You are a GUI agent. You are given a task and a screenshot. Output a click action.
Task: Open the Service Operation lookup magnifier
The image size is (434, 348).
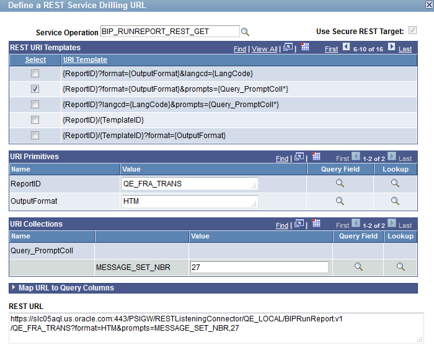[245, 32]
